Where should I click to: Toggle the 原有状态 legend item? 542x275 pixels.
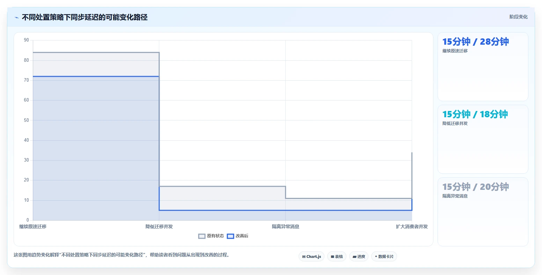(x=211, y=236)
